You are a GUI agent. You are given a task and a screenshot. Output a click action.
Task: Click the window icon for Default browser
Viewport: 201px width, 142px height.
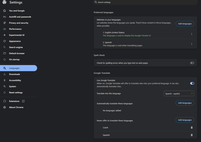5,53
